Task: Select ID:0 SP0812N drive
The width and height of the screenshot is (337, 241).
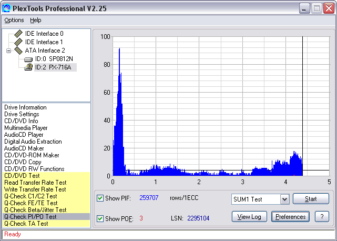Action: click(54, 59)
